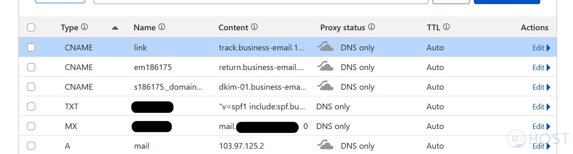Check the box for the link CNAME record
Viewport: 573px width, 154px height.
pyautogui.click(x=31, y=48)
